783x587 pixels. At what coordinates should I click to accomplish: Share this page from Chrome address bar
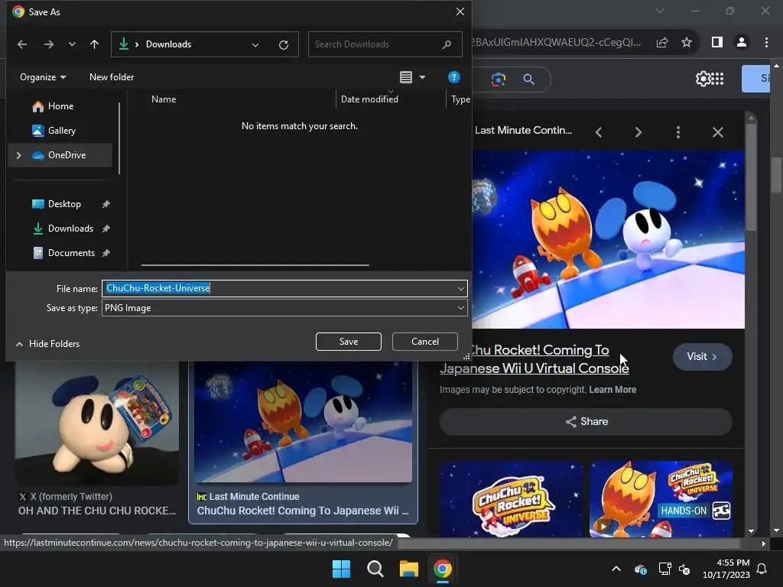662,43
